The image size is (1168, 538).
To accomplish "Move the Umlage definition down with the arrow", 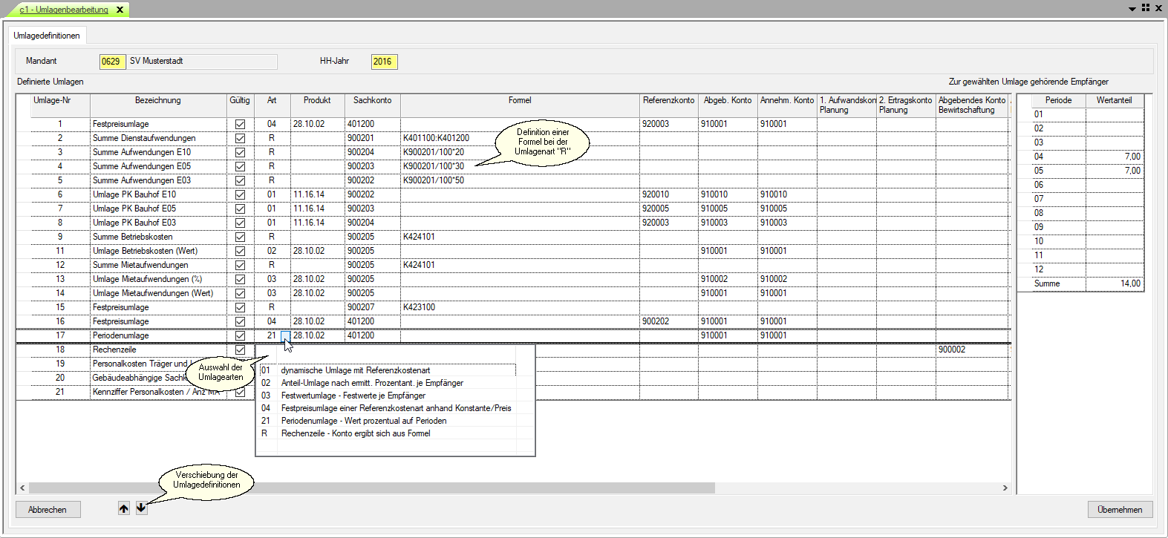I will coord(141,508).
